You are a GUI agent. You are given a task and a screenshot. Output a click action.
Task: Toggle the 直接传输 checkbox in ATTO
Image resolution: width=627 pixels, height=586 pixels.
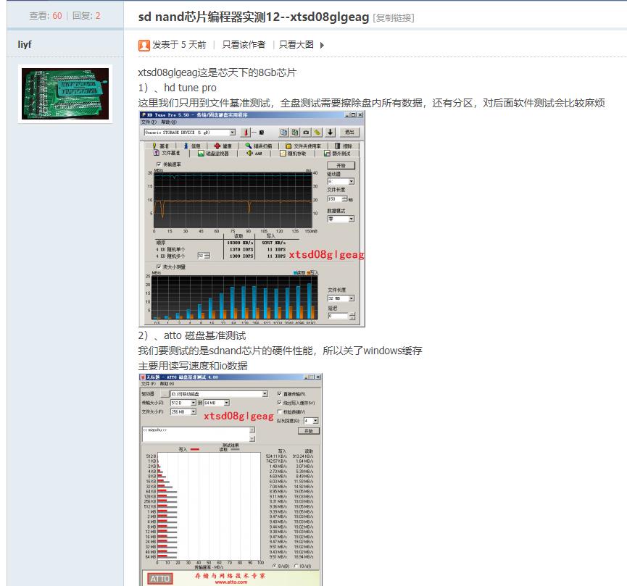coord(280,394)
